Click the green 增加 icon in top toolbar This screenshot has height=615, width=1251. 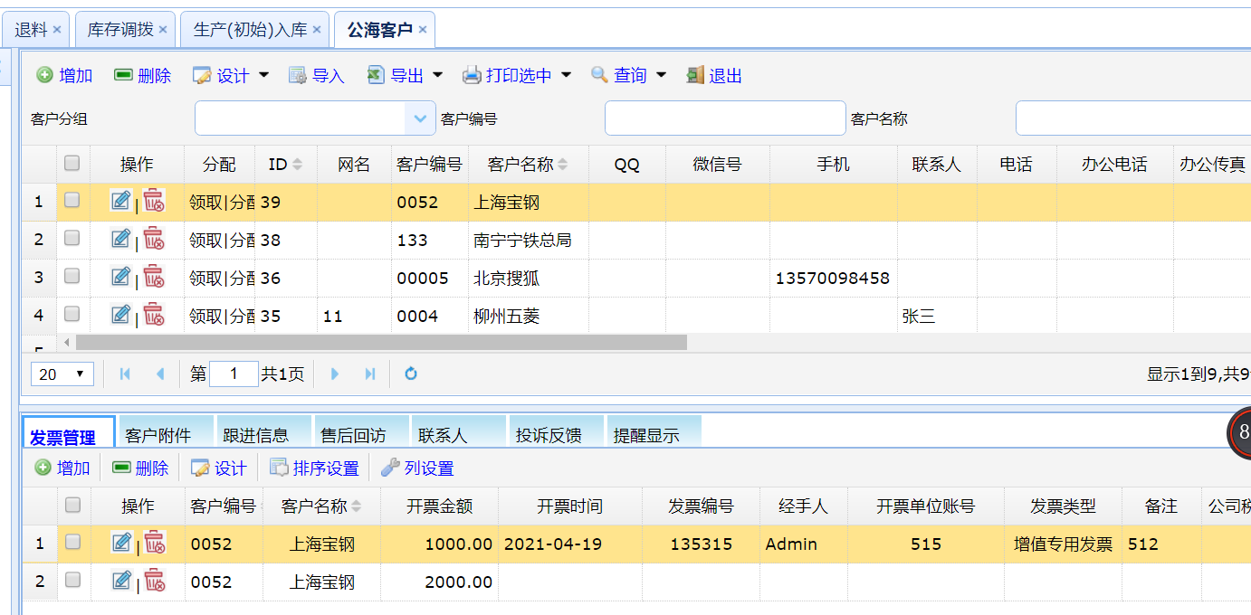[44, 75]
